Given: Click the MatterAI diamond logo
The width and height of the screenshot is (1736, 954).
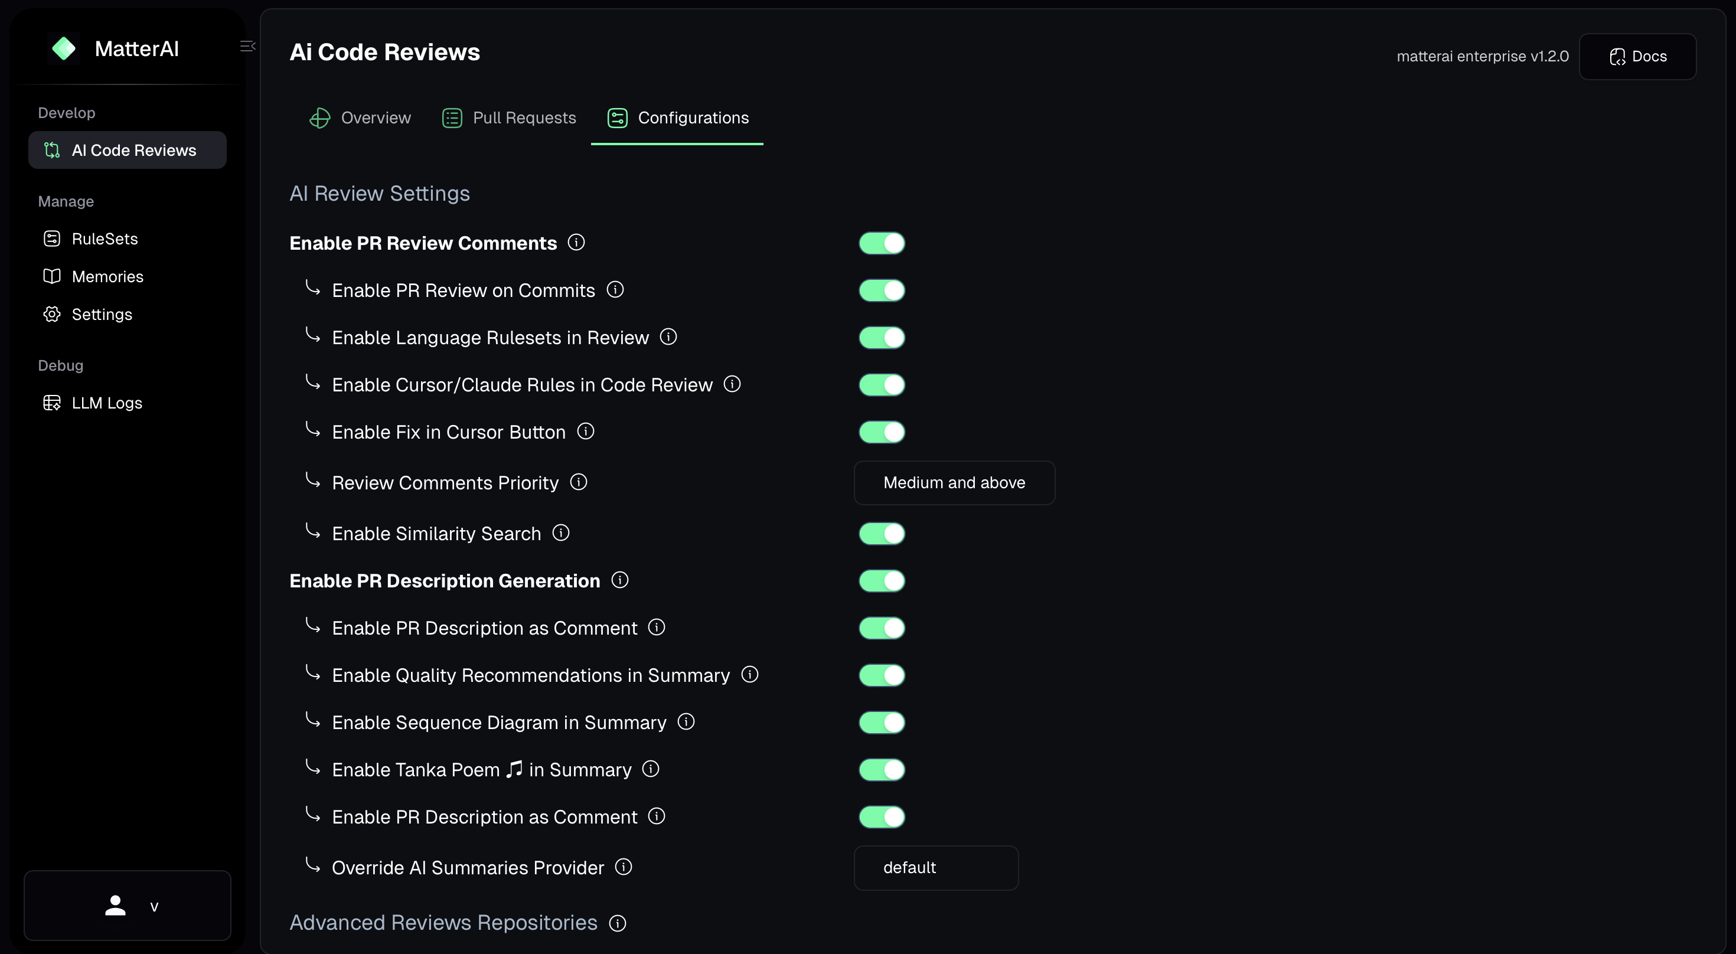Looking at the screenshot, I should pyautogui.click(x=64, y=48).
